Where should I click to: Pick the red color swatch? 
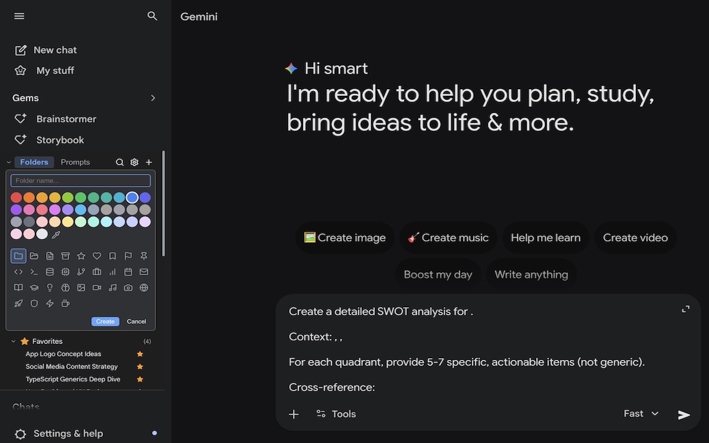(16, 198)
